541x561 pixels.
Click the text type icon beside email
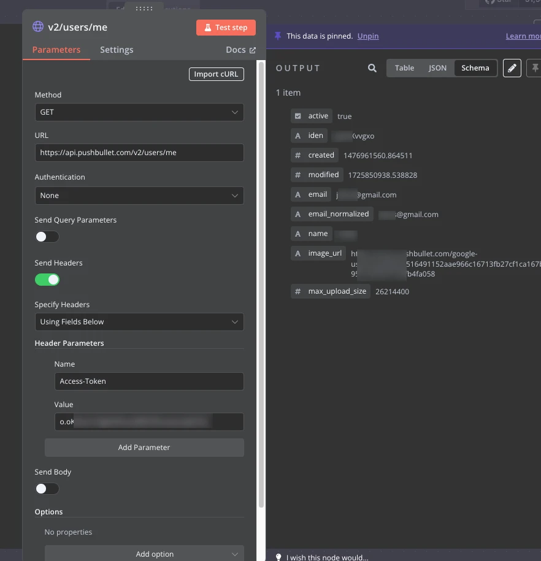(297, 194)
